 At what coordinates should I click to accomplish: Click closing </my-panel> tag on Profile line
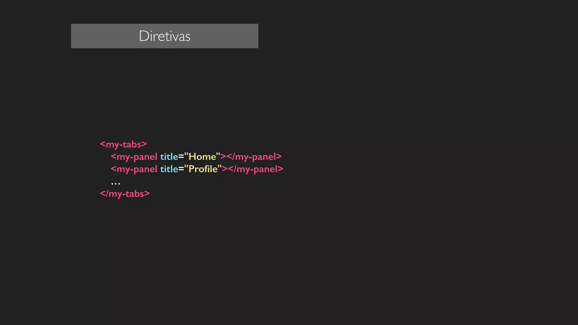pyautogui.click(x=255, y=169)
